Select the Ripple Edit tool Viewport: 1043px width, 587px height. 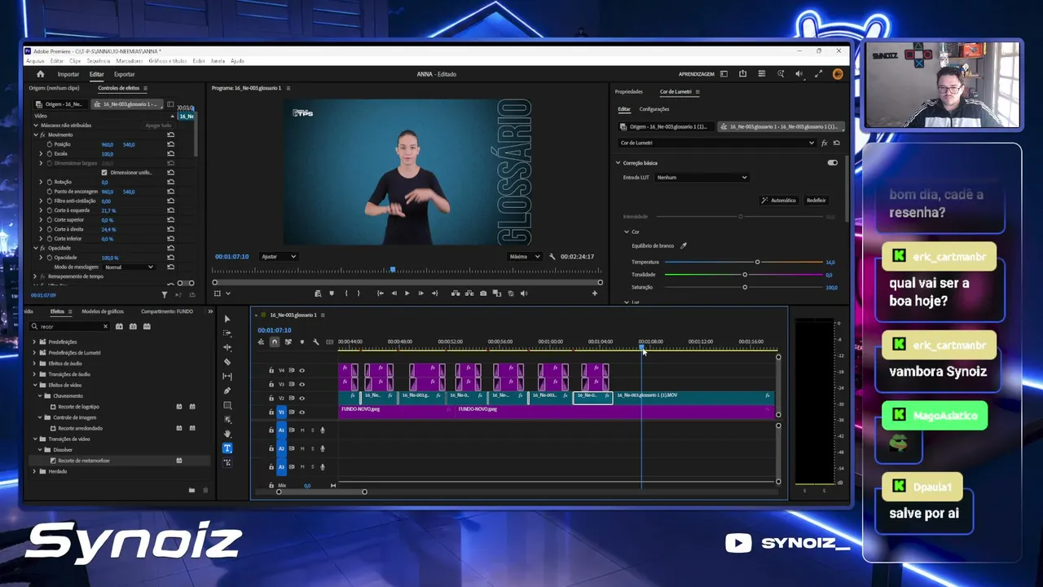pos(227,347)
